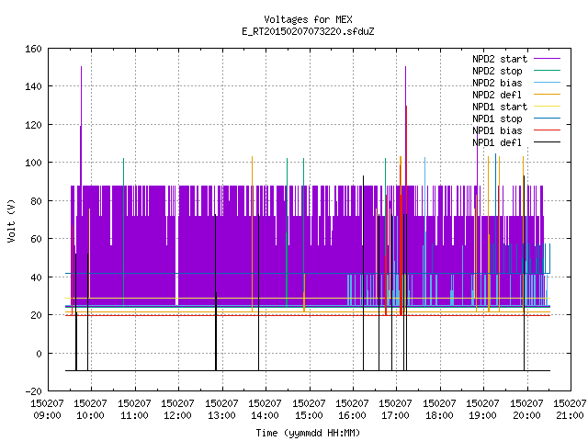Click the chart title 'Voltages for MEX'
Screen dimensions: 588x441
308,19
